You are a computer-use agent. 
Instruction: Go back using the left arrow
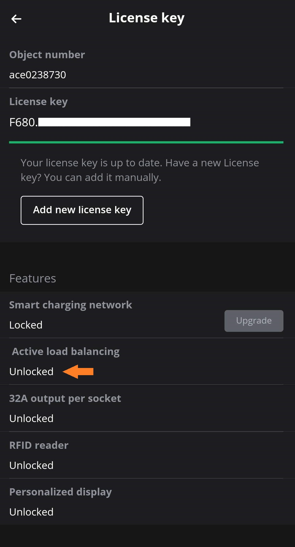(x=16, y=19)
